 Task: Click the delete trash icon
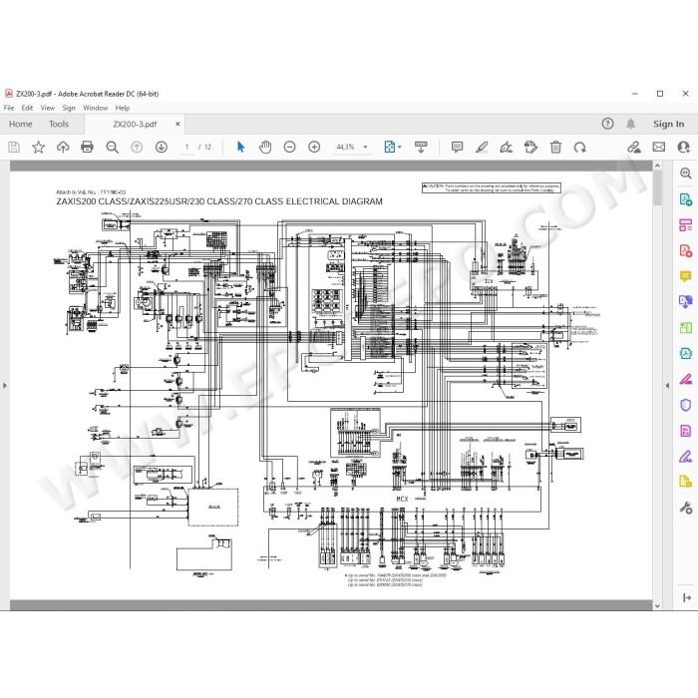(555, 147)
